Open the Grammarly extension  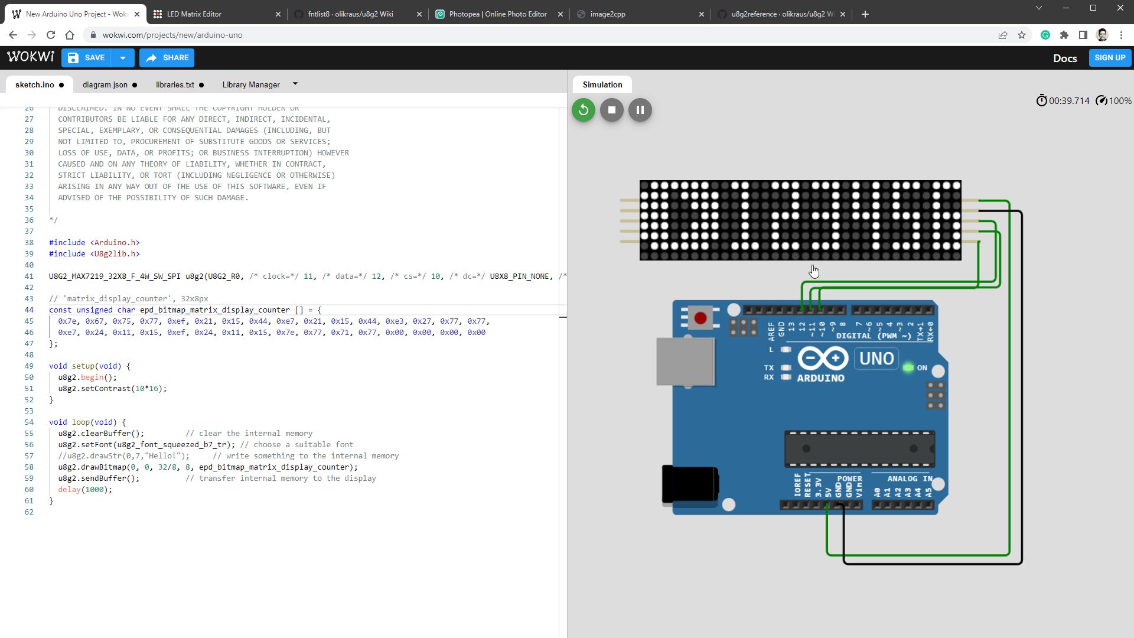coord(1045,35)
